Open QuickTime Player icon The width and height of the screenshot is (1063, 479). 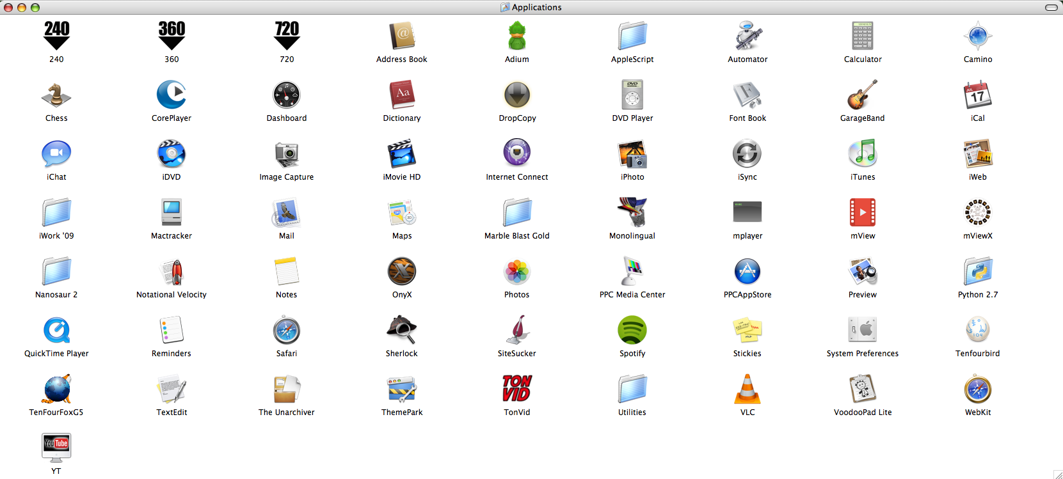(56, 330)
